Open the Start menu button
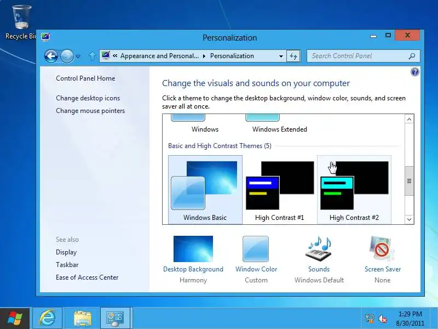Screen dimensions: 438x329 (15, 319)
